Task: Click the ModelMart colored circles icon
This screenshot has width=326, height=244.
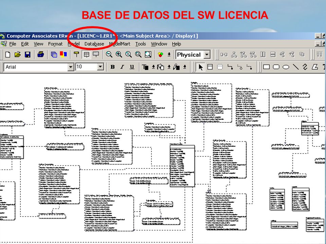Action: pos(161,55)
